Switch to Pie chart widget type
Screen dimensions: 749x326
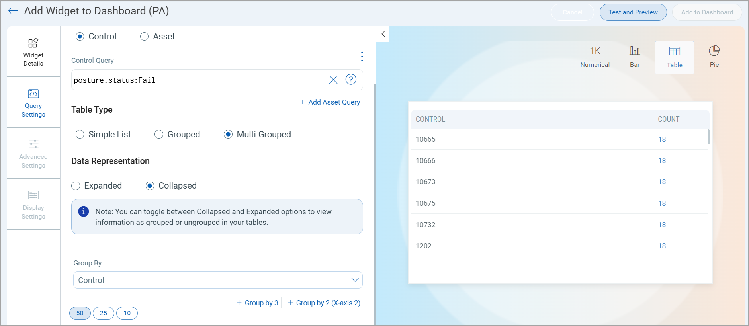click(x=714, y=57)
